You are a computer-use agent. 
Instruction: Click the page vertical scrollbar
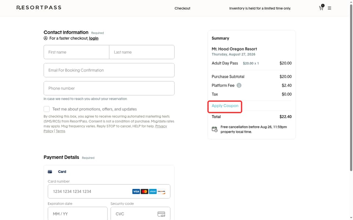(x=351, y=88)
